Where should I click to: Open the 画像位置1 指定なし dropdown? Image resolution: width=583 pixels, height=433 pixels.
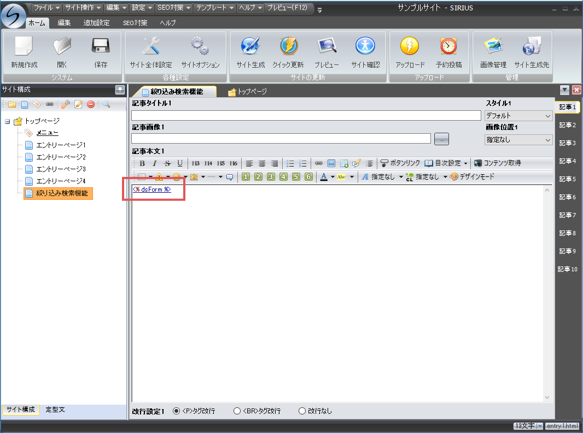click(x=518, y=140)
